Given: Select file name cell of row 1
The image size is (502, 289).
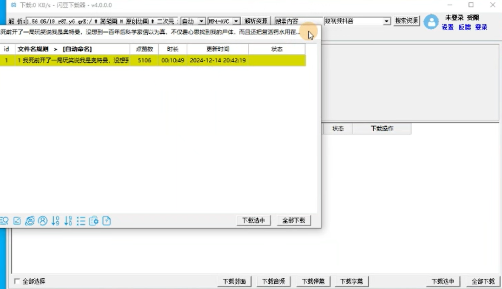Looking at the screenshot, I should pos(73,60).
